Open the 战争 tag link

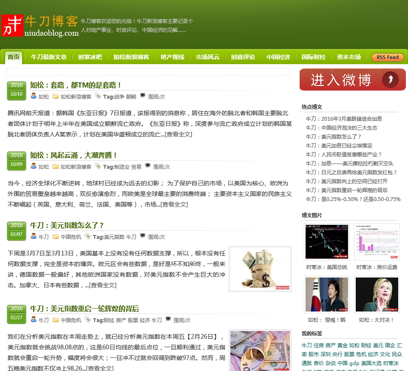119,97
